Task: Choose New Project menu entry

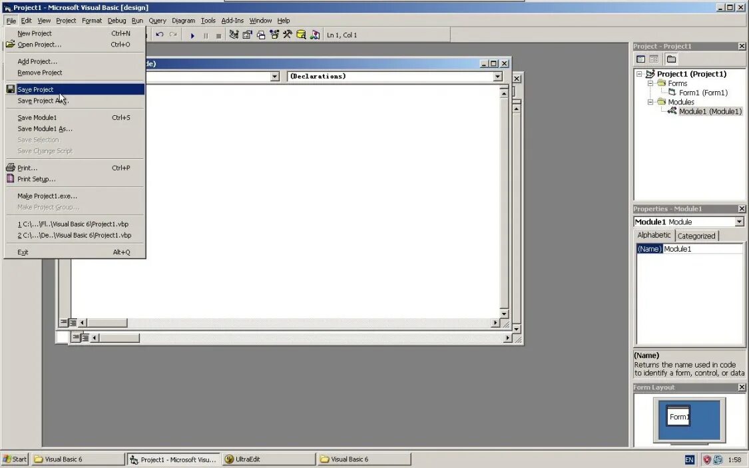Action: coord(75,33)
